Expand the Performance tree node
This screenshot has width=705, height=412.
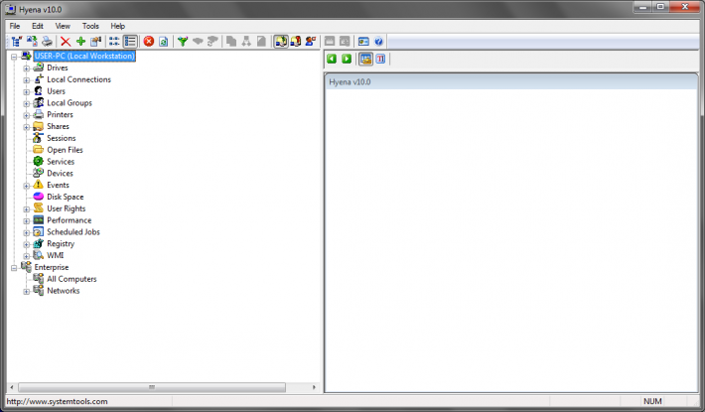27,220
